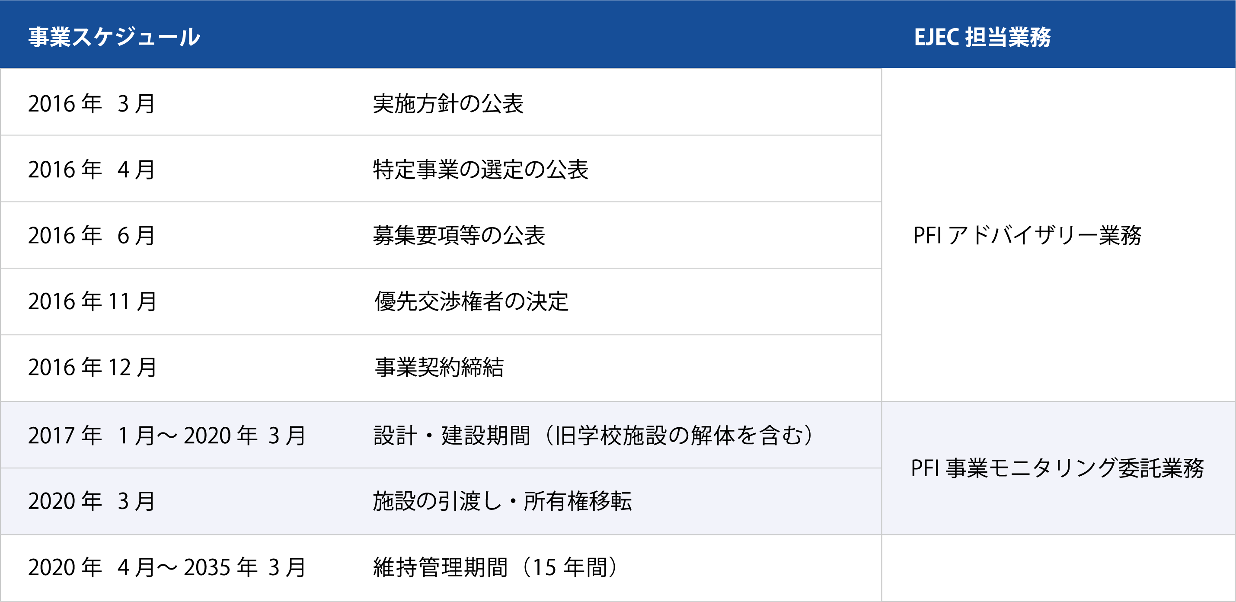Select the 2017 年 1 月～2020 年 3 月 period

pos(166,435)
